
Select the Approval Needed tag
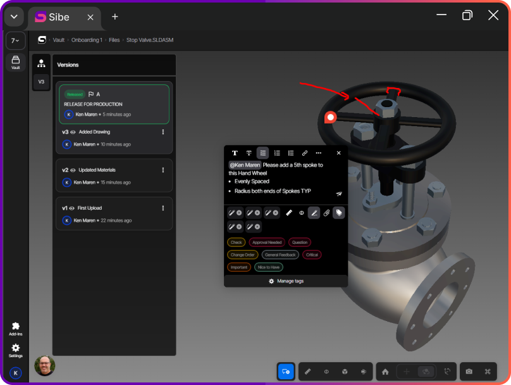[267, 243]
